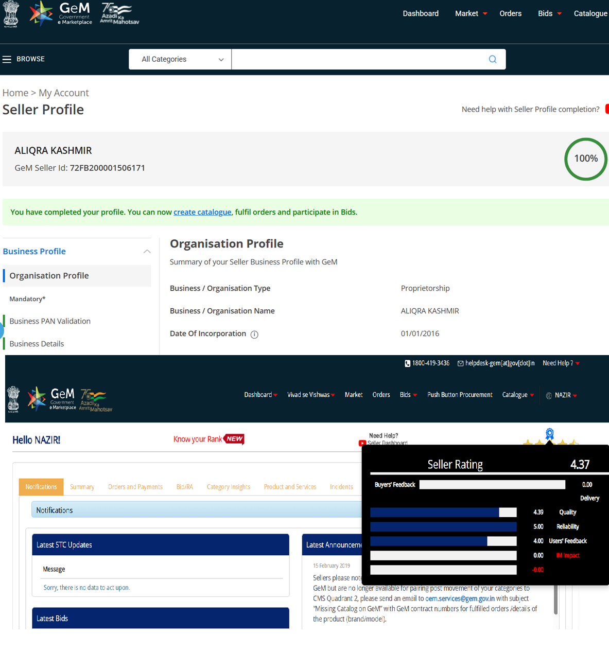Open Orders in lower dashboard header

[381, 395]
